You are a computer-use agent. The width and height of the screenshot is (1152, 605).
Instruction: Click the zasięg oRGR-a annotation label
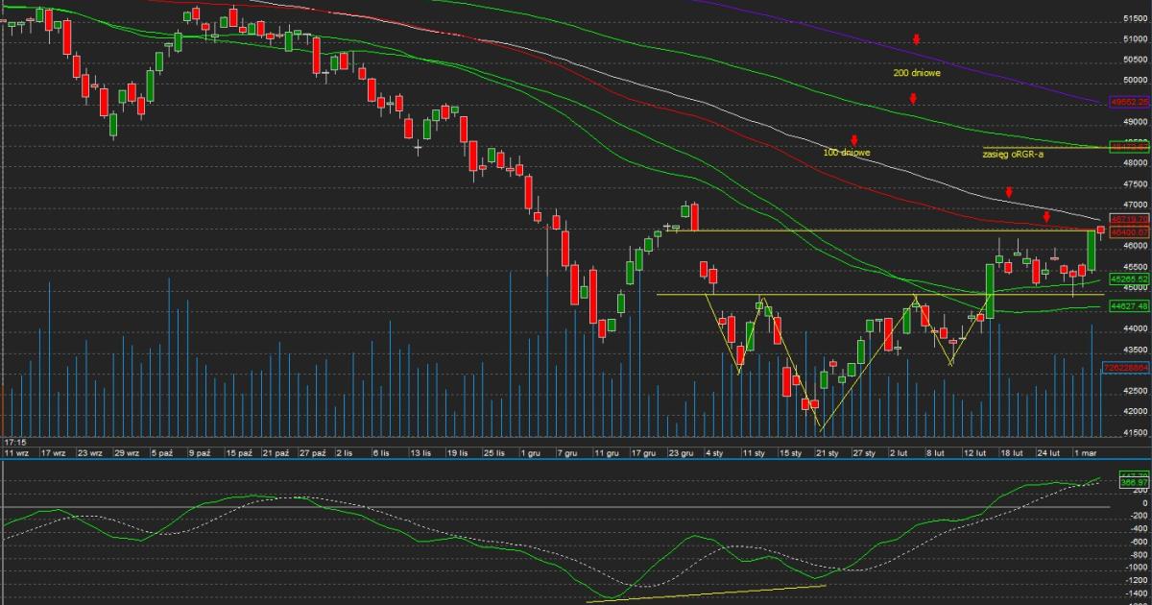(x=1012, y=154)
